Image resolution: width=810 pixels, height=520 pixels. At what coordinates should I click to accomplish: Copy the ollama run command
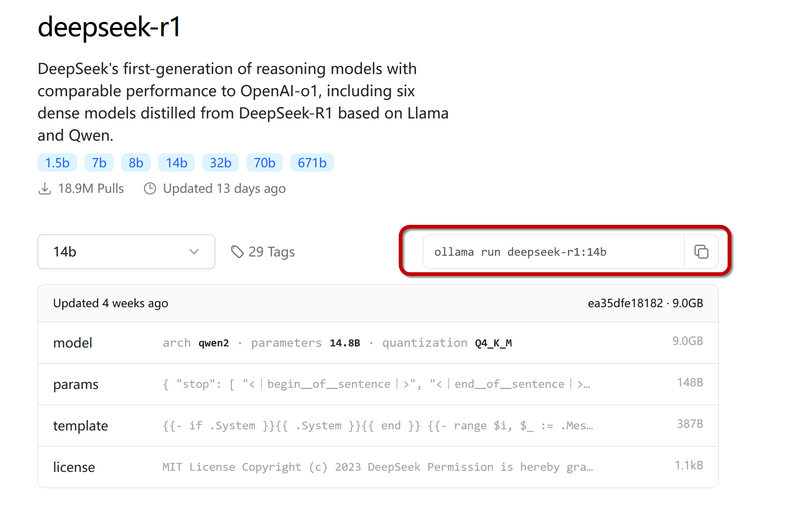pos(701,252)
